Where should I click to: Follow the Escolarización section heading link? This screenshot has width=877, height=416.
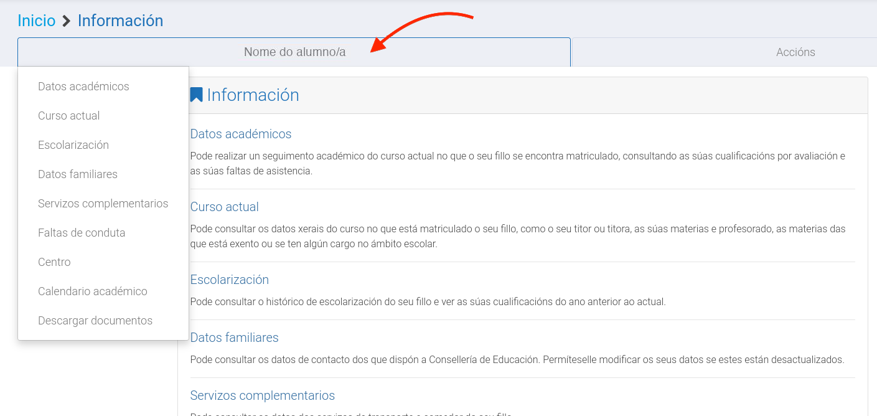coord(229,280)
